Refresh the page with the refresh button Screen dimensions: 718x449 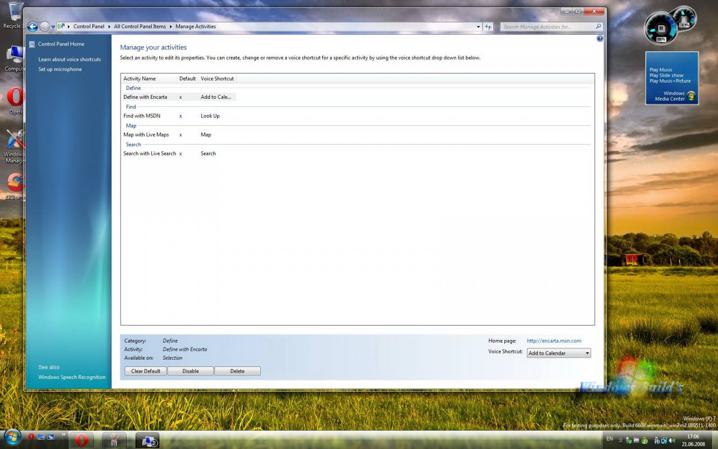tap(488, 26)
